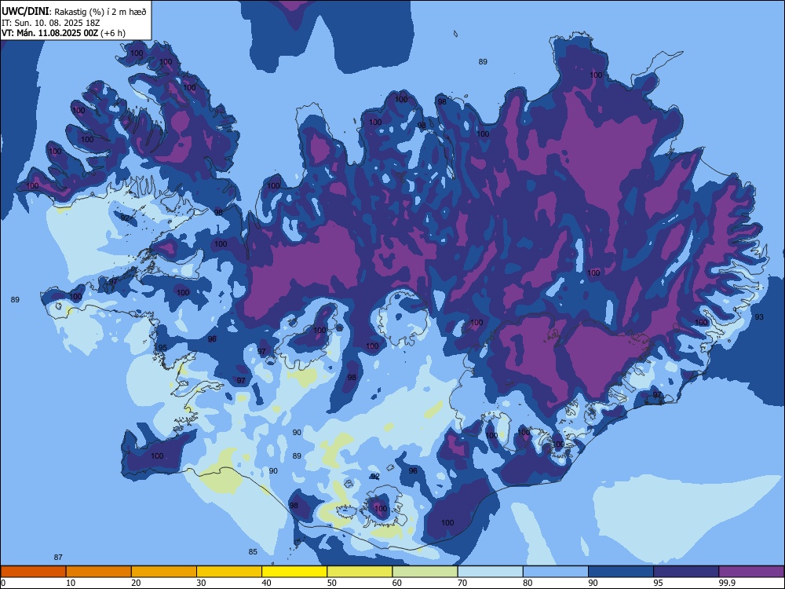Image resolution: width=785 pixels, height=589 pixels.
Task: Select the 'Rakastig (%) í 2 m hæð' heading
Action: click(x=100, y=12)
